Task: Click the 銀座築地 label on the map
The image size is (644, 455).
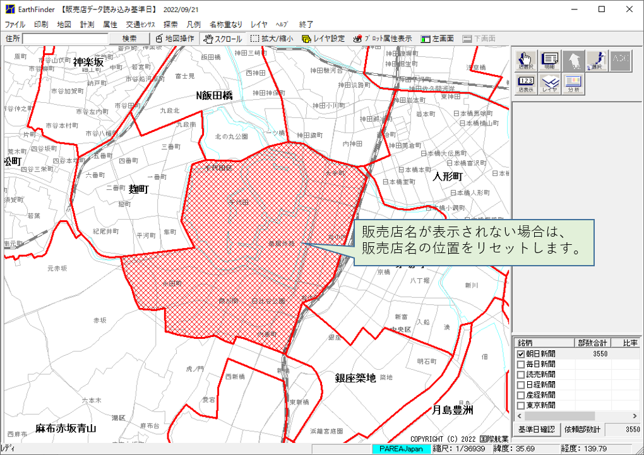Action: click(355, 378)
